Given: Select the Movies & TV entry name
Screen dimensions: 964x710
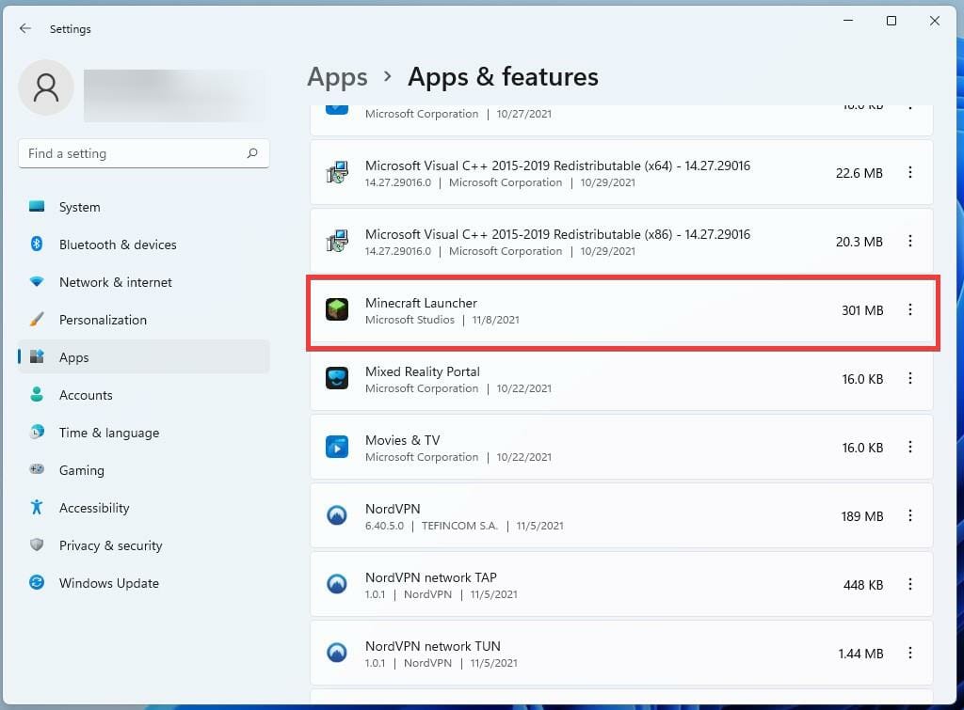Looking at the screenshot, I should coord(403,440).
